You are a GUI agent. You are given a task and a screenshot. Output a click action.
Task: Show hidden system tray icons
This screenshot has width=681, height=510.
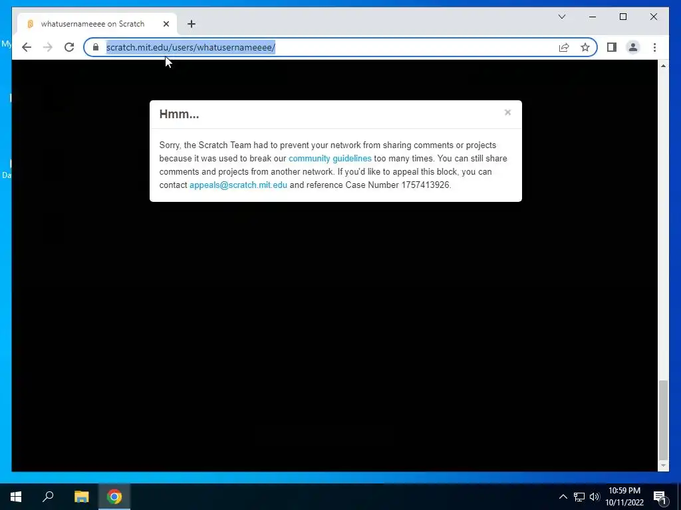pyautogui.click(x=563, y=497)
